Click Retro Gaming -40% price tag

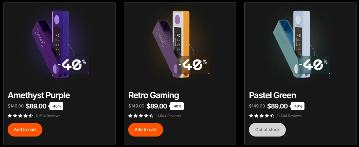[177, 106]
